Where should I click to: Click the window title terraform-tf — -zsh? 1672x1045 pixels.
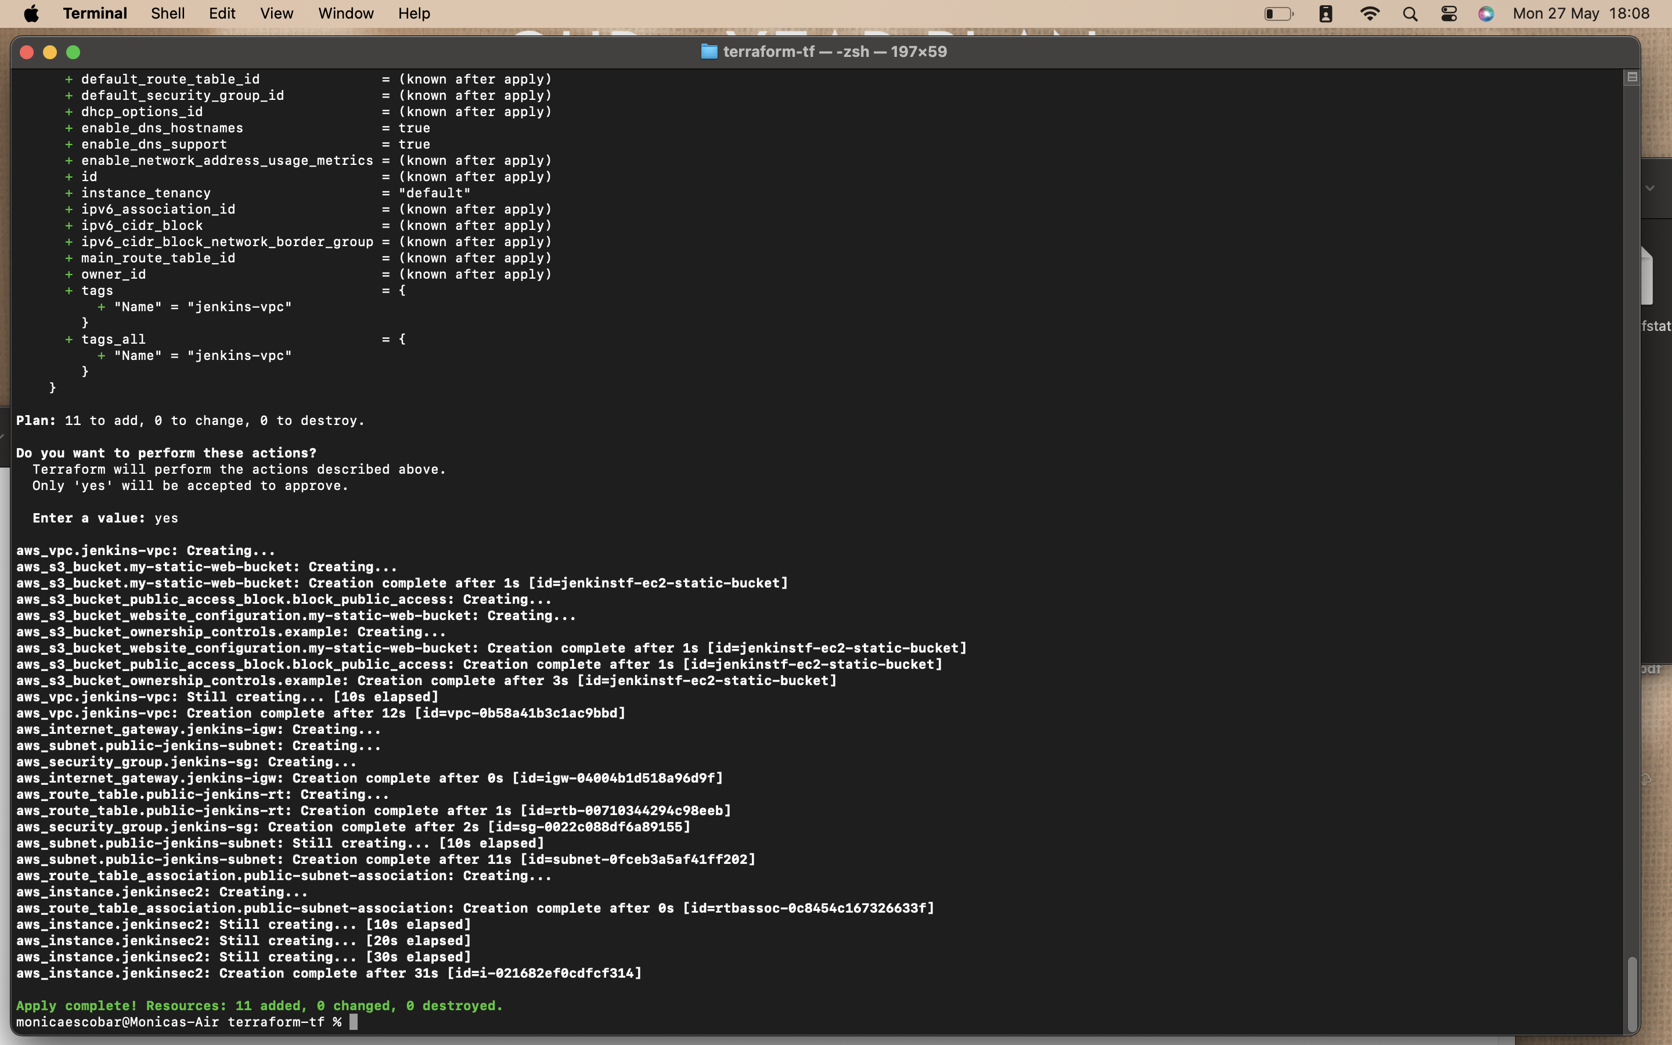[835, 51]
